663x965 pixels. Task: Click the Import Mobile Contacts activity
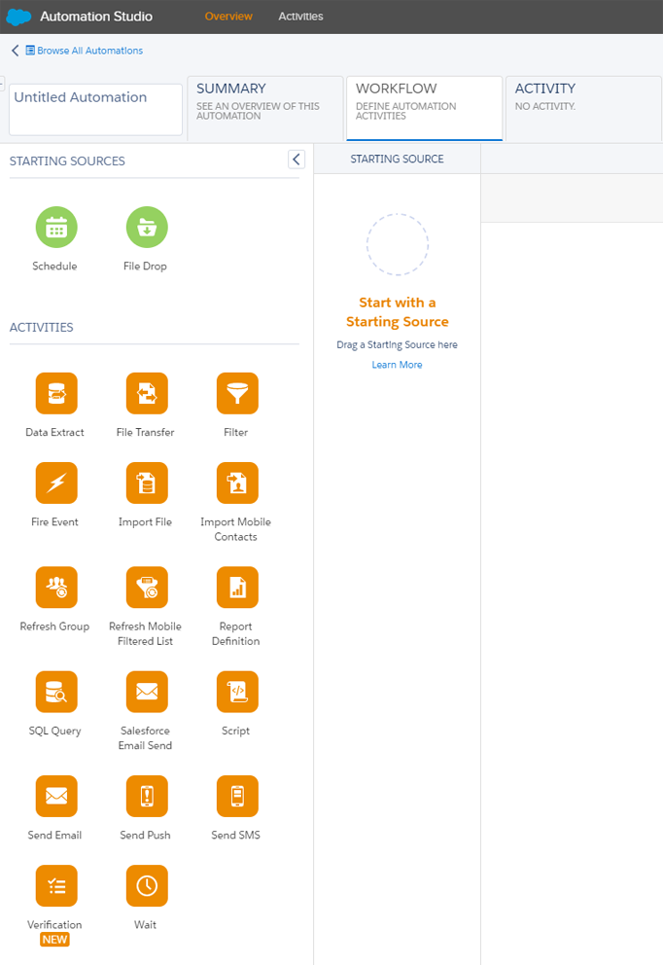coord(236,483)
